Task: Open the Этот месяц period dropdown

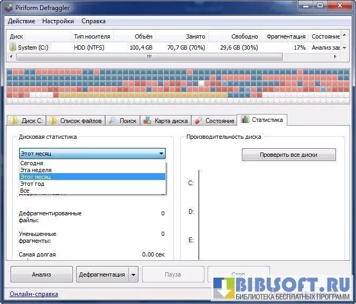Action: click(161, 154)
